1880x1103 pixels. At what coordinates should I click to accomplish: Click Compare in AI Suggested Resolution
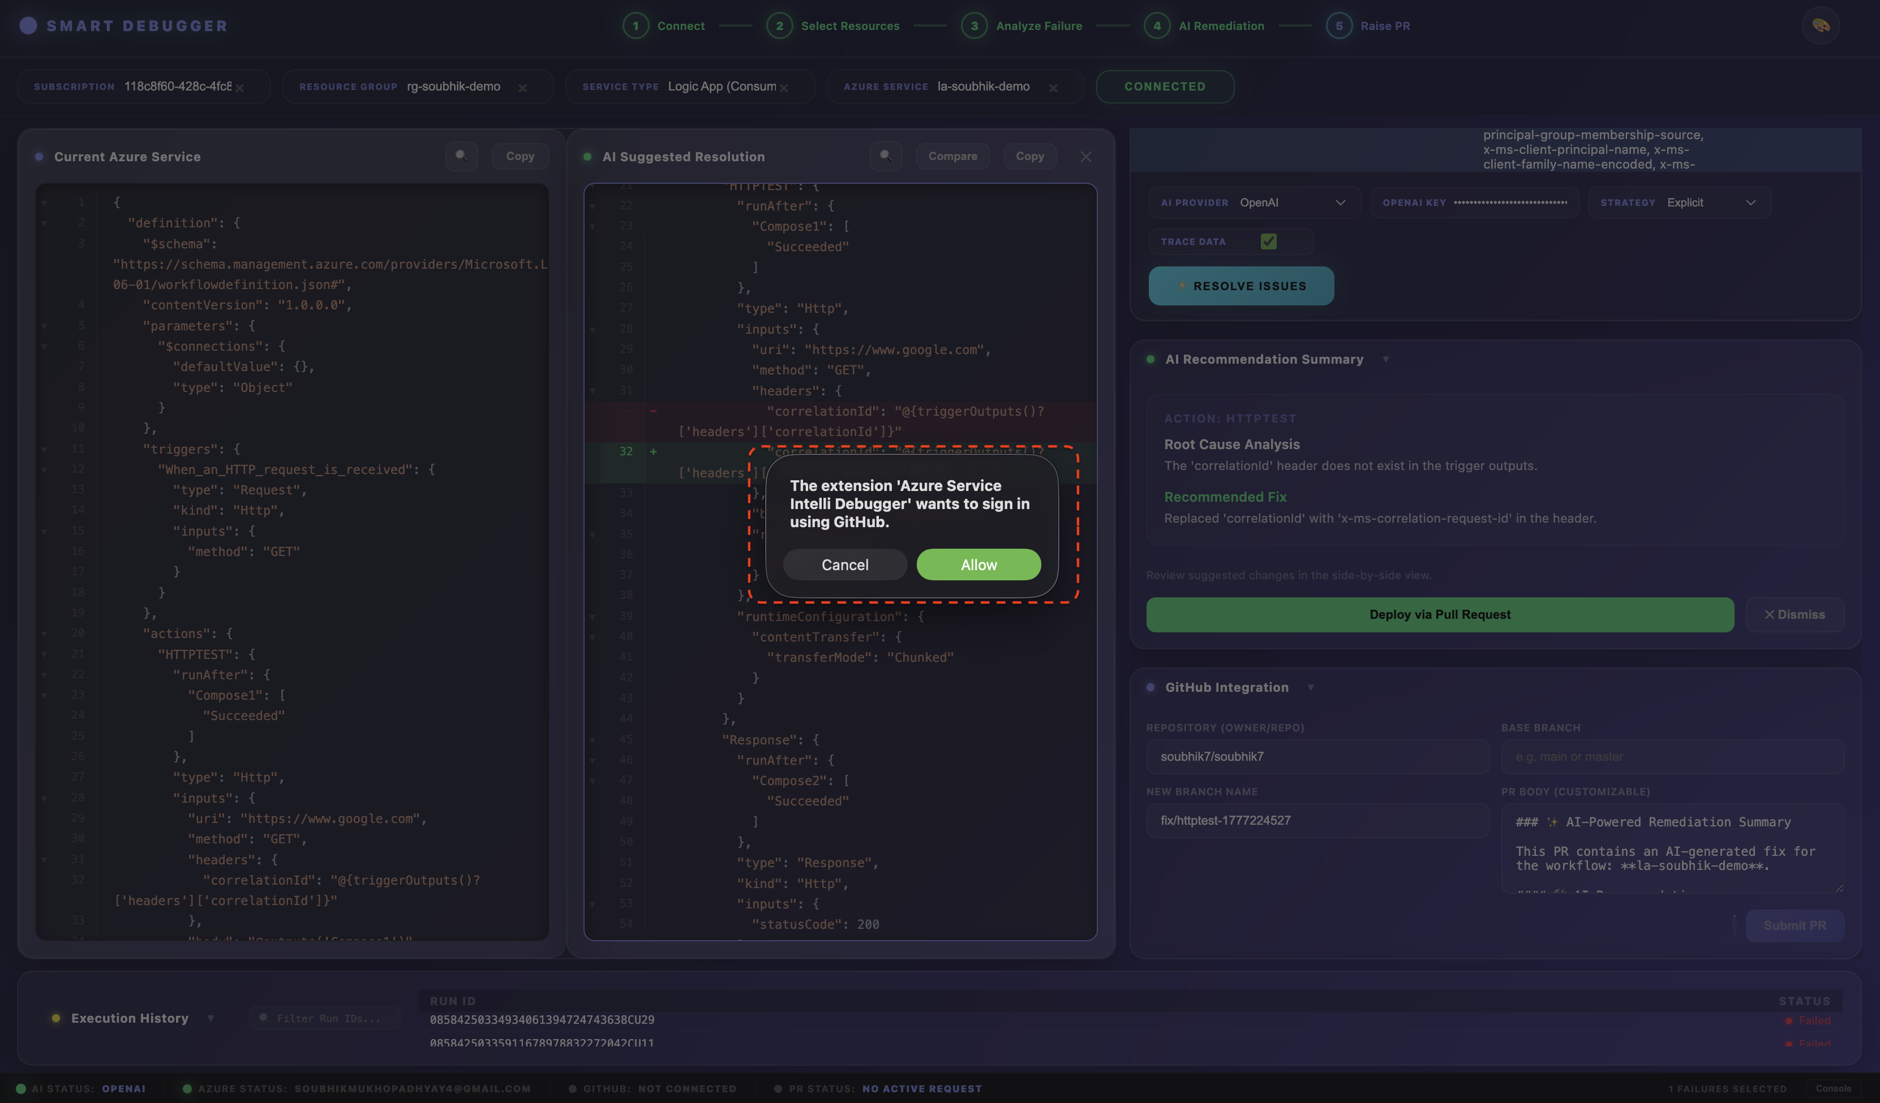coord(952,156)
